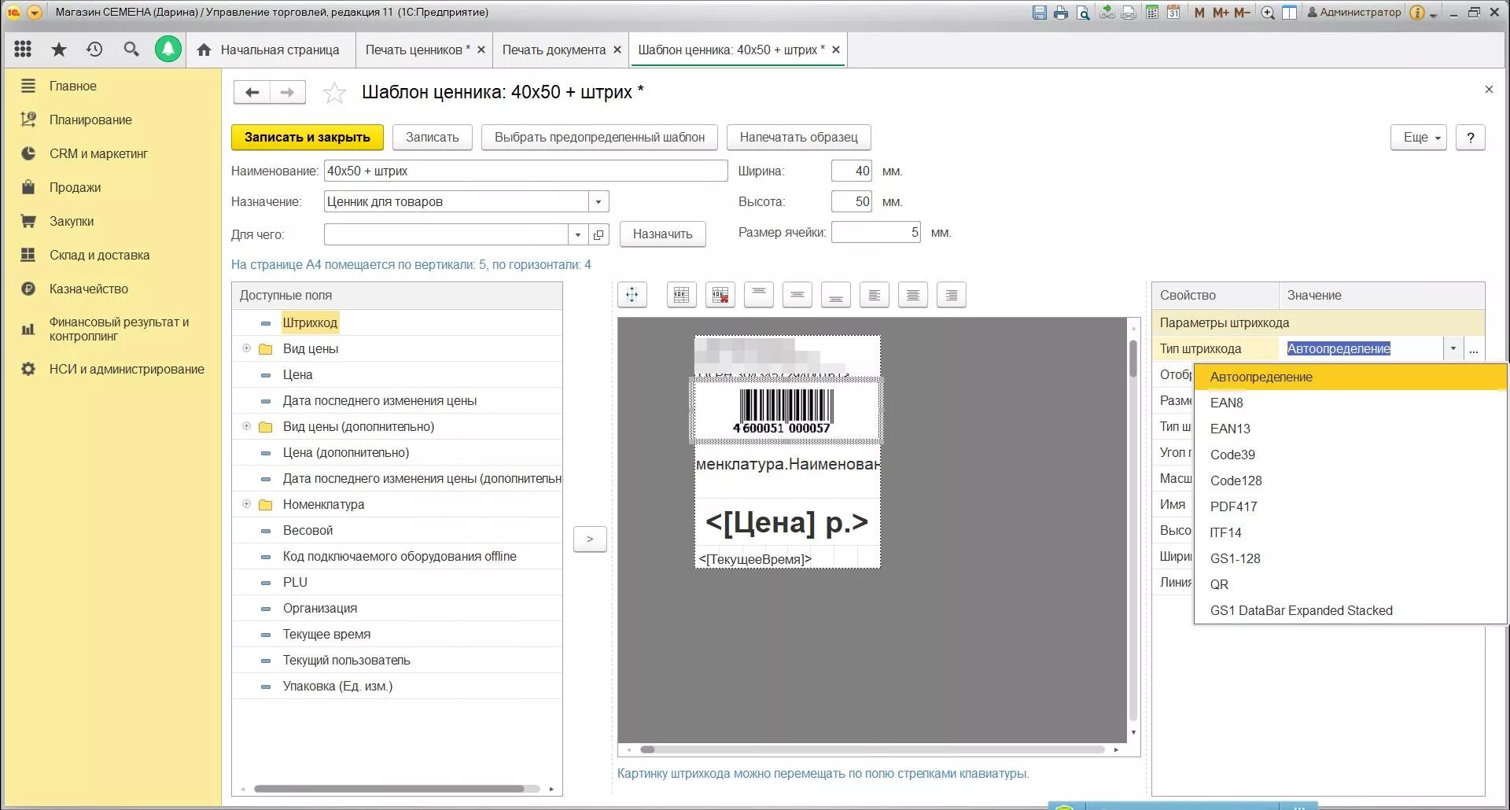Open the Calculator icon in title bar
This screenshot has width=1510, height=810.
point(1152,13)
